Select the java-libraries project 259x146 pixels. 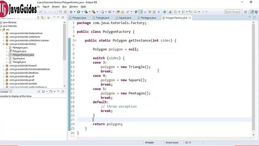tap(10, 22)
